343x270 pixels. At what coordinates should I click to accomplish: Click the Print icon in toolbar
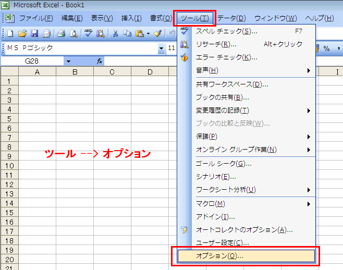coord(62,33)
